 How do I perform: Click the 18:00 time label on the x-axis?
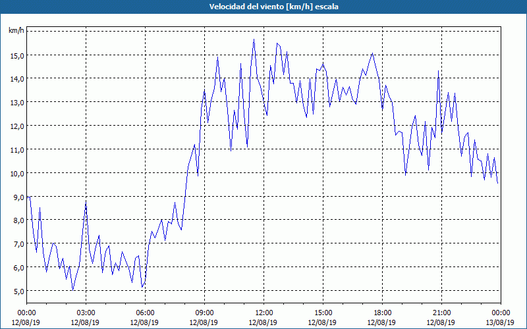tap(382, 313)
